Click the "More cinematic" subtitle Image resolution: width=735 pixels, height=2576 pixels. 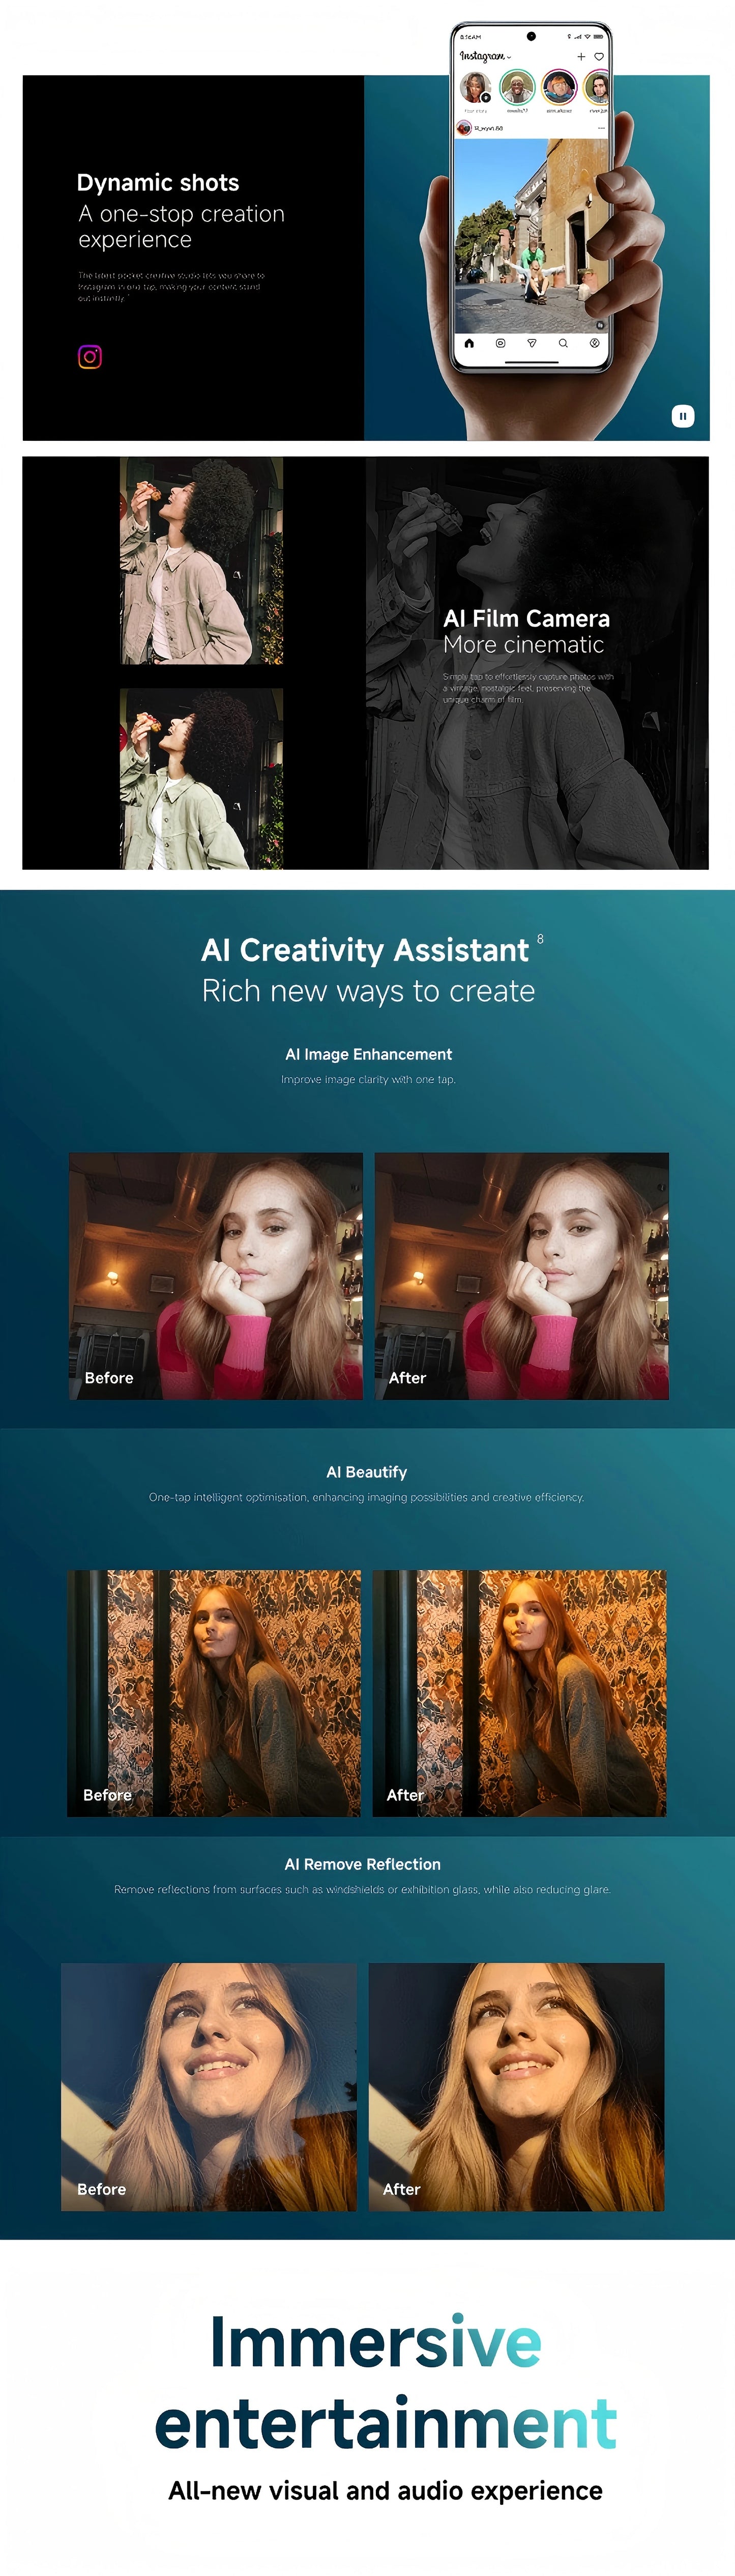click(523, 645)
